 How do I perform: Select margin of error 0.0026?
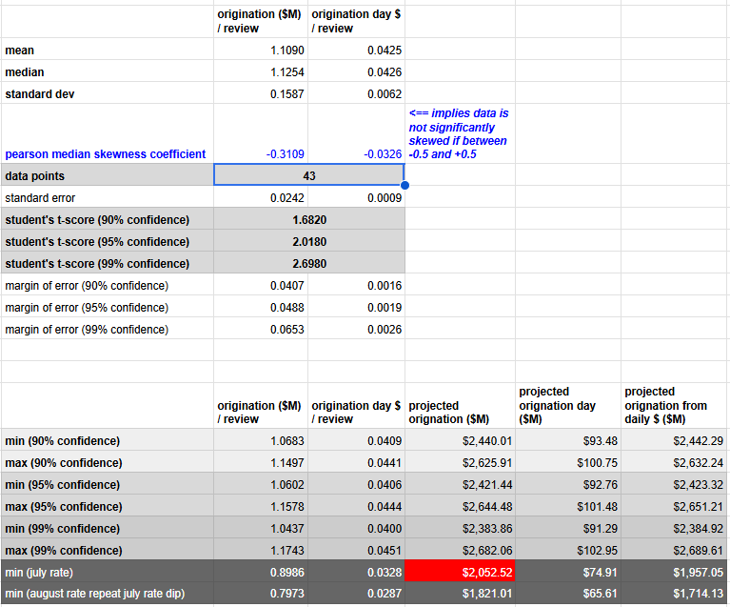click(x=385, y=329)
